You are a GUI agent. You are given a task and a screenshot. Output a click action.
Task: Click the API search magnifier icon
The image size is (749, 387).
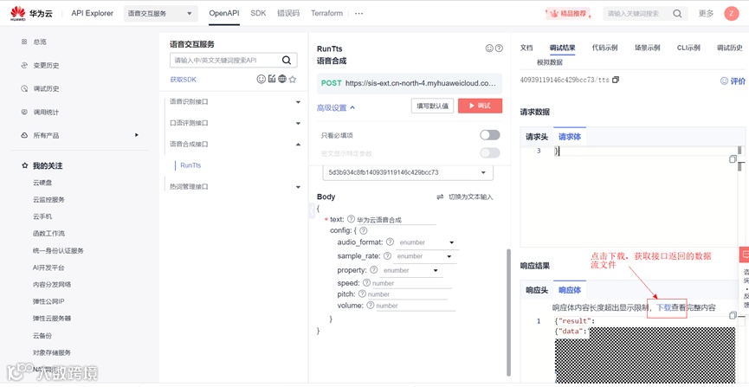287,61
